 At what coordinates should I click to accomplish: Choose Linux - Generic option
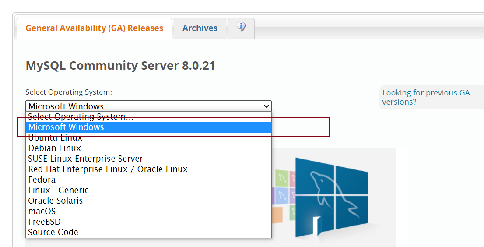tap(148, 190)
